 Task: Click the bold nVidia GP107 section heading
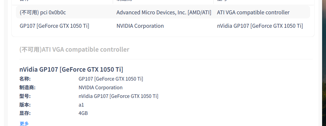tap(71, 70)
